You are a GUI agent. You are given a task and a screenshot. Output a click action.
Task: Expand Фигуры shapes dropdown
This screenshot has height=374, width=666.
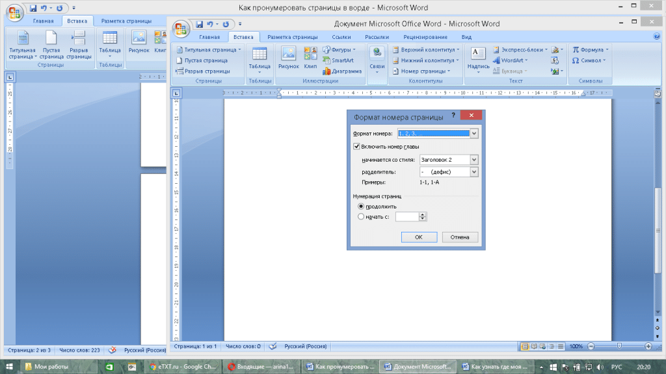pos(354,50)
